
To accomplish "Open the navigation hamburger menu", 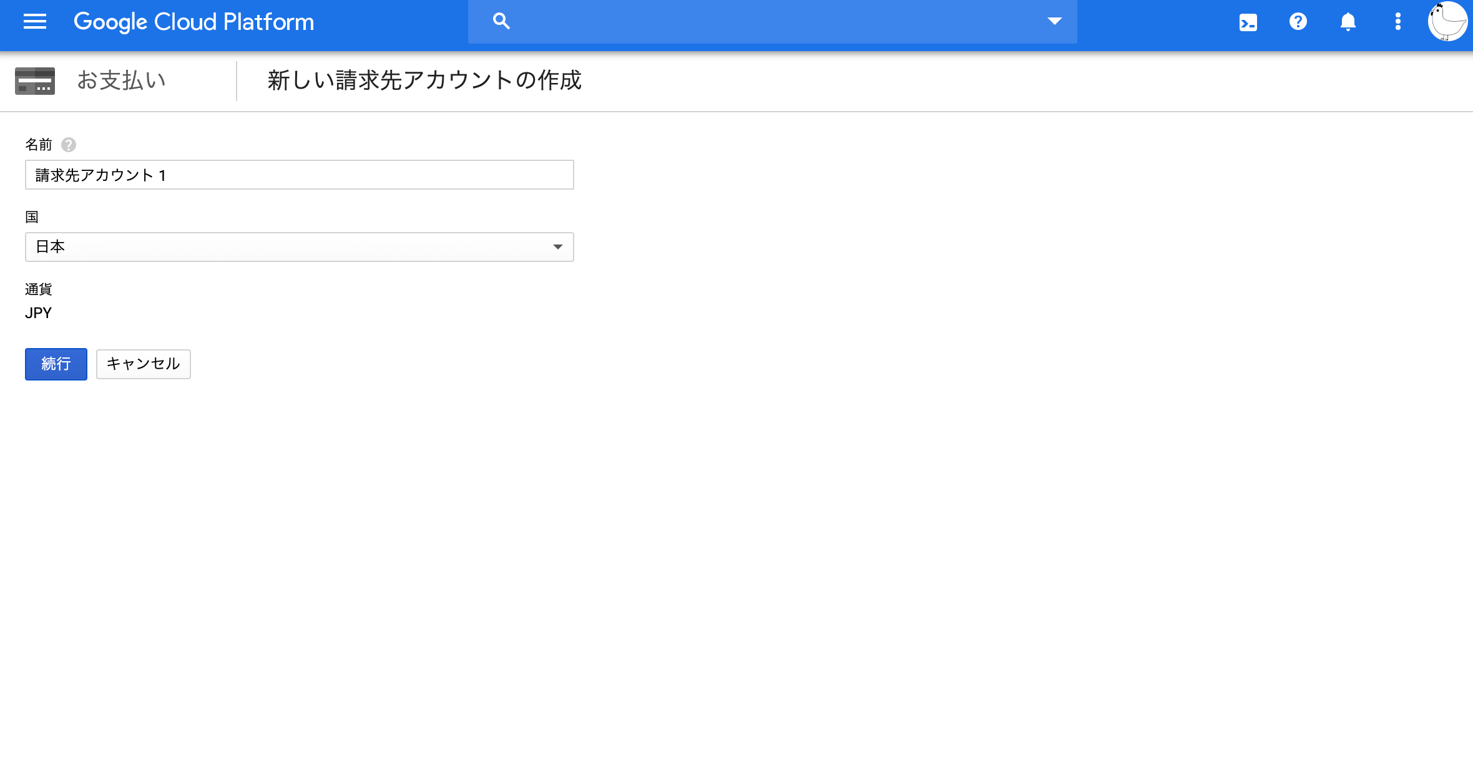I will click(x=34, y=21).
